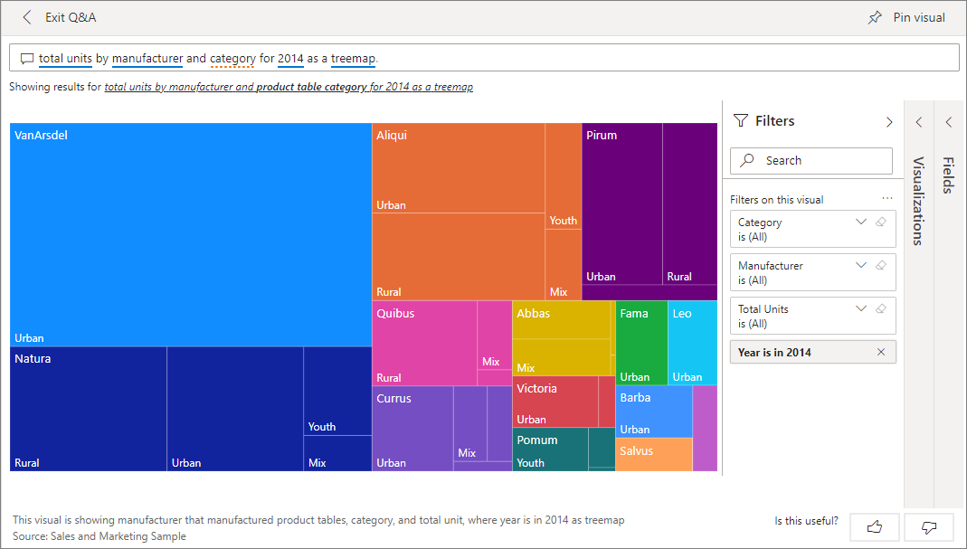Viewport: 967px width, 549px height.
Task: Click the Pin visual pushpin icon
Action: (875, 18)
